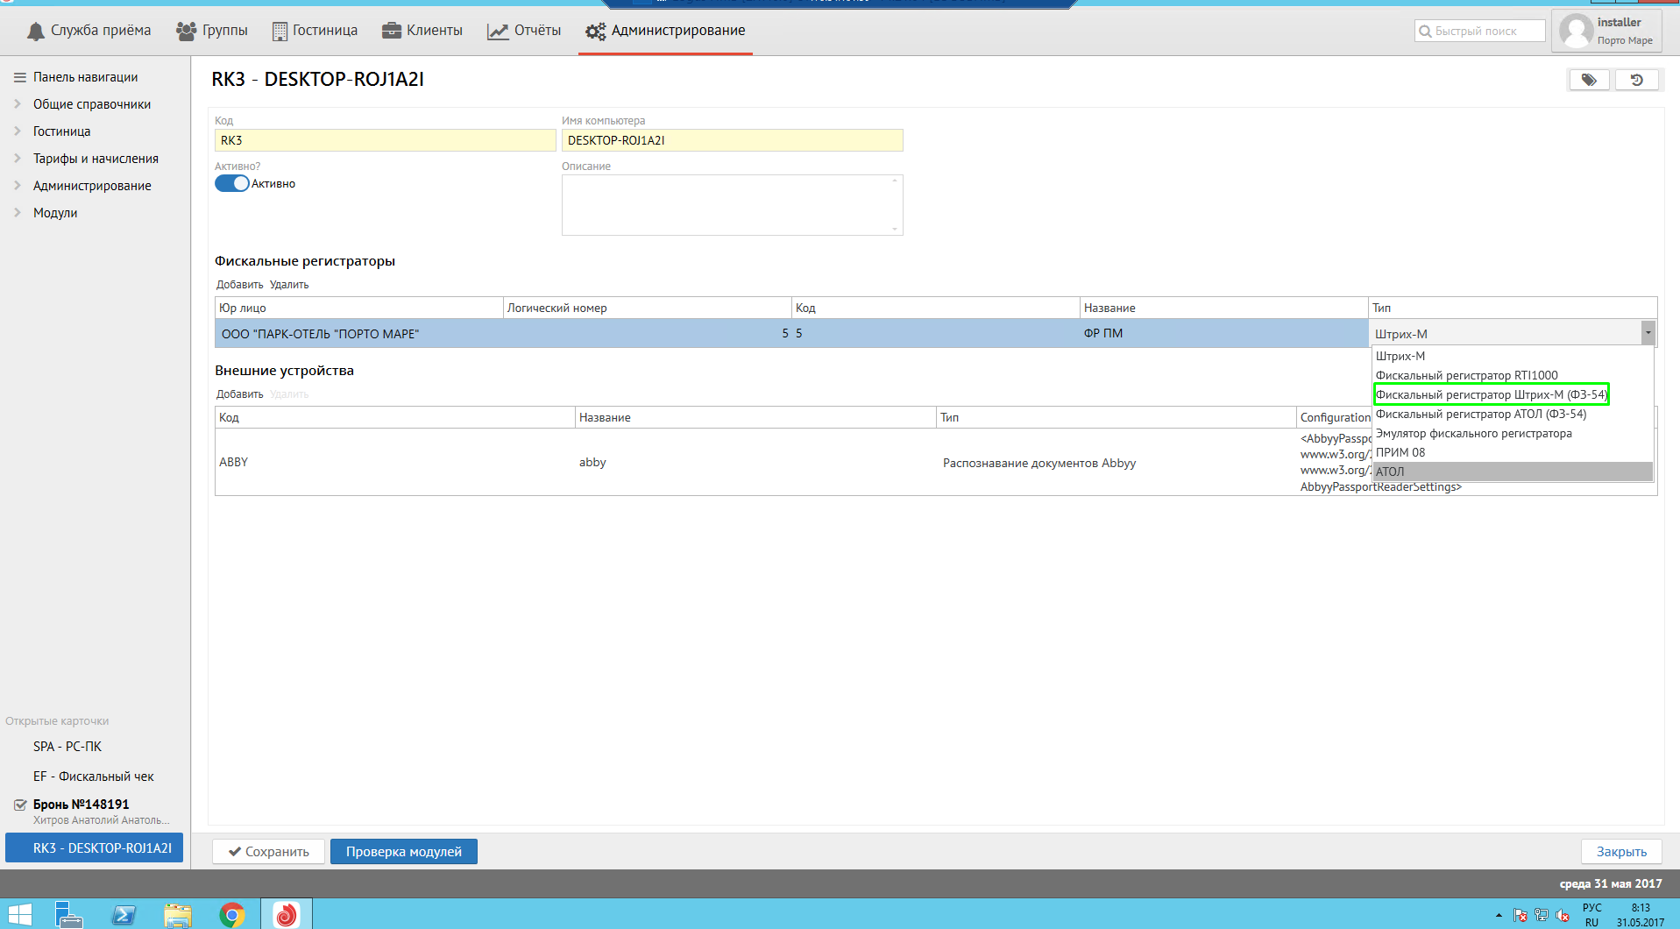Click the hamburger icon beside Панель навигации

click(19, 77)
